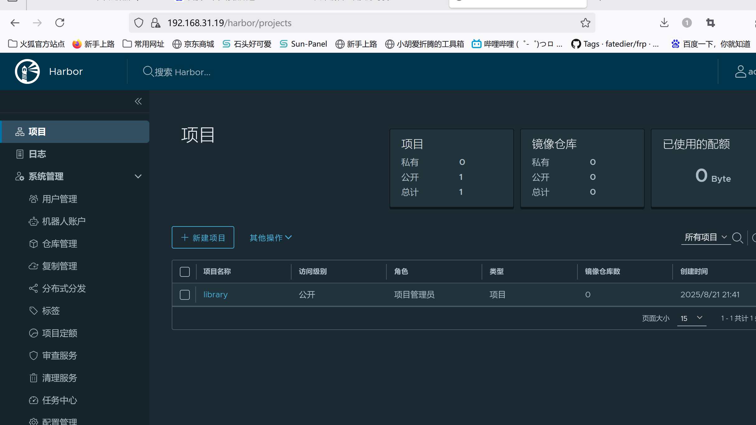Open the library project link
Screen dimensions: 756x425
coord(215,295)
